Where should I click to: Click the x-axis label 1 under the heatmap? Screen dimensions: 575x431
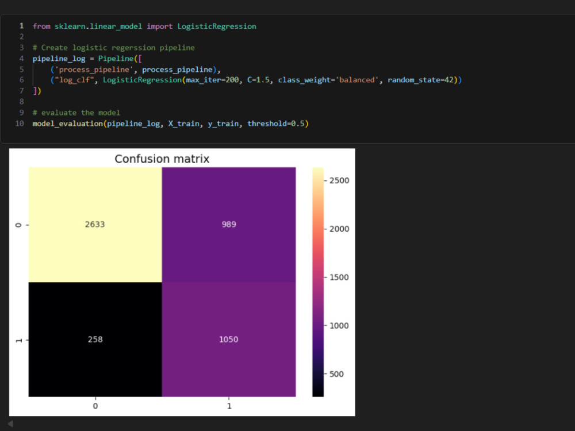(x=229, y=406)
